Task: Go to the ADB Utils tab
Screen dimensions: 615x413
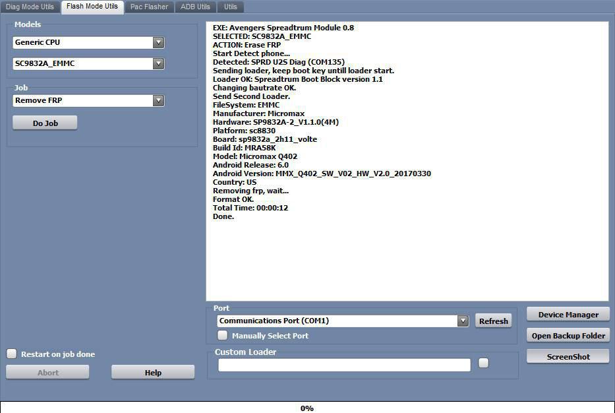Action: tap(195, 7)
